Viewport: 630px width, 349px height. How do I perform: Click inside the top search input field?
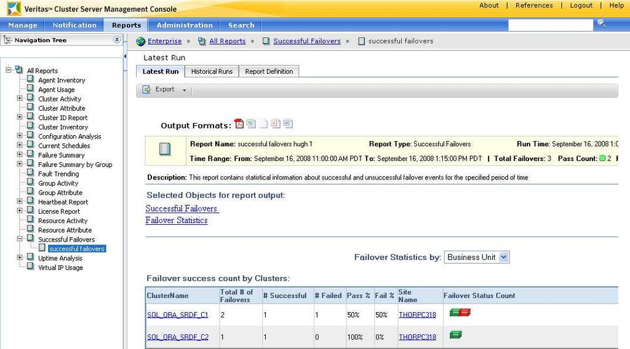point(551,25)
